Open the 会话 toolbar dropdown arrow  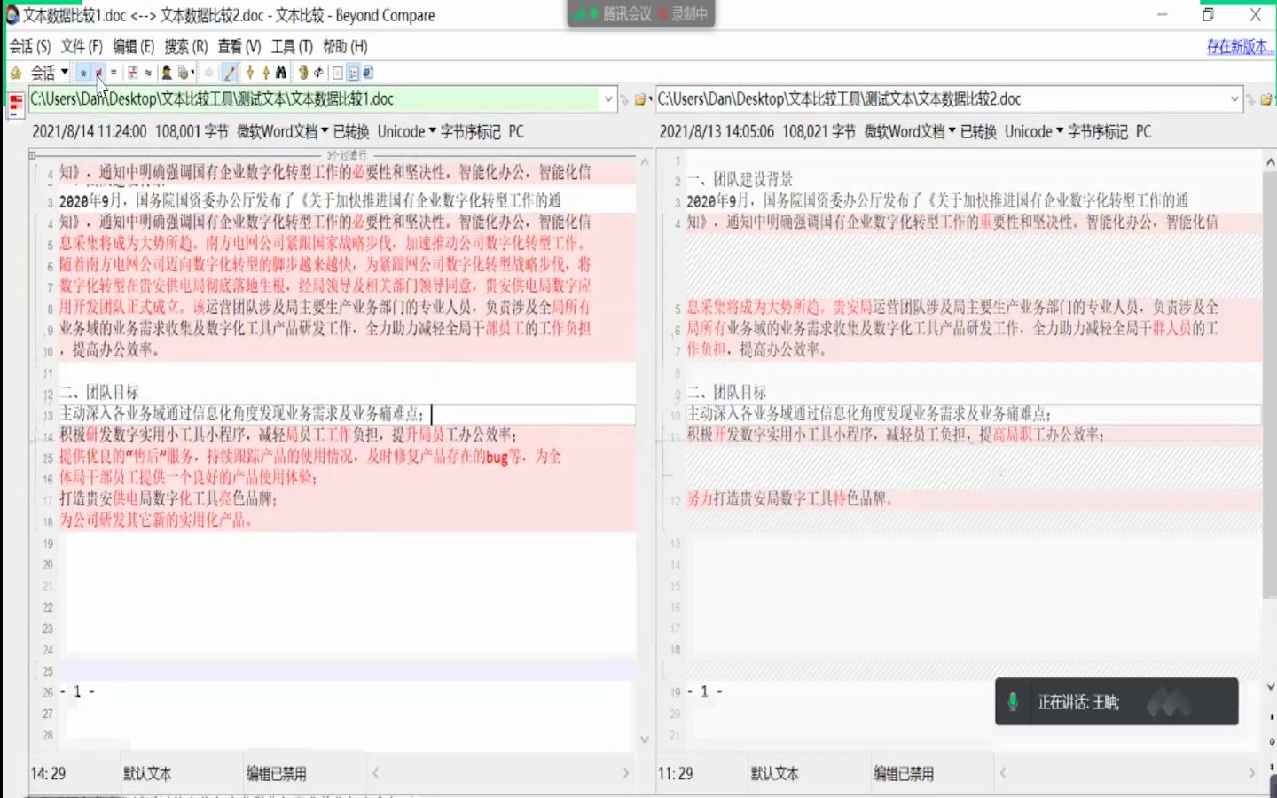click(65, 73)
